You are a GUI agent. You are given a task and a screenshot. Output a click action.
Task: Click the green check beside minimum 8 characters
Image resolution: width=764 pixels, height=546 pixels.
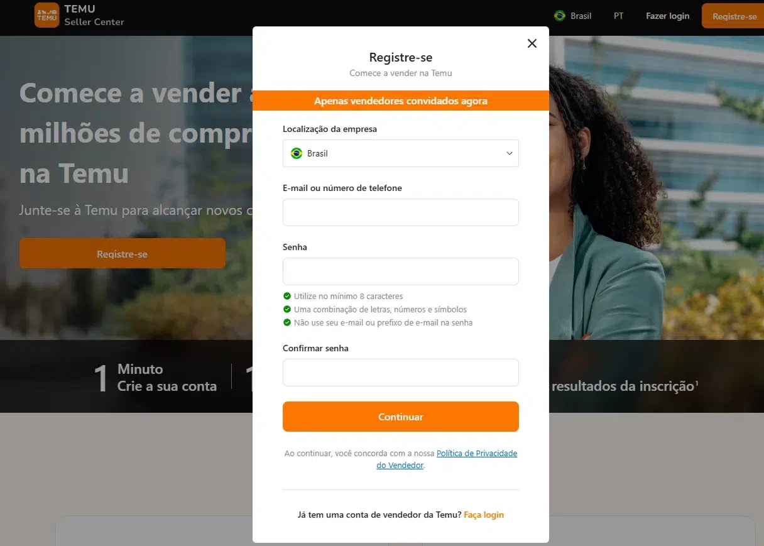click(x=287, y=296)
